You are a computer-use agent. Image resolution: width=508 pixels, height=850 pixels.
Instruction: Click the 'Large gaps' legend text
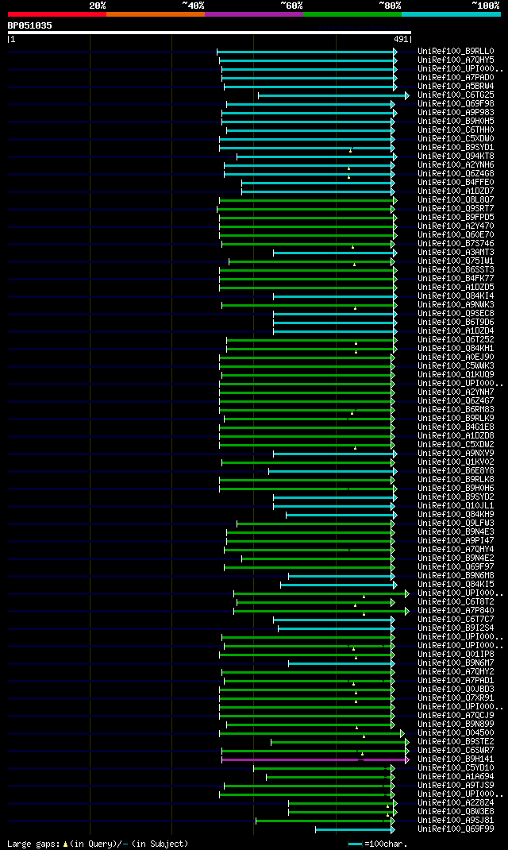click(x=33, y=844)
